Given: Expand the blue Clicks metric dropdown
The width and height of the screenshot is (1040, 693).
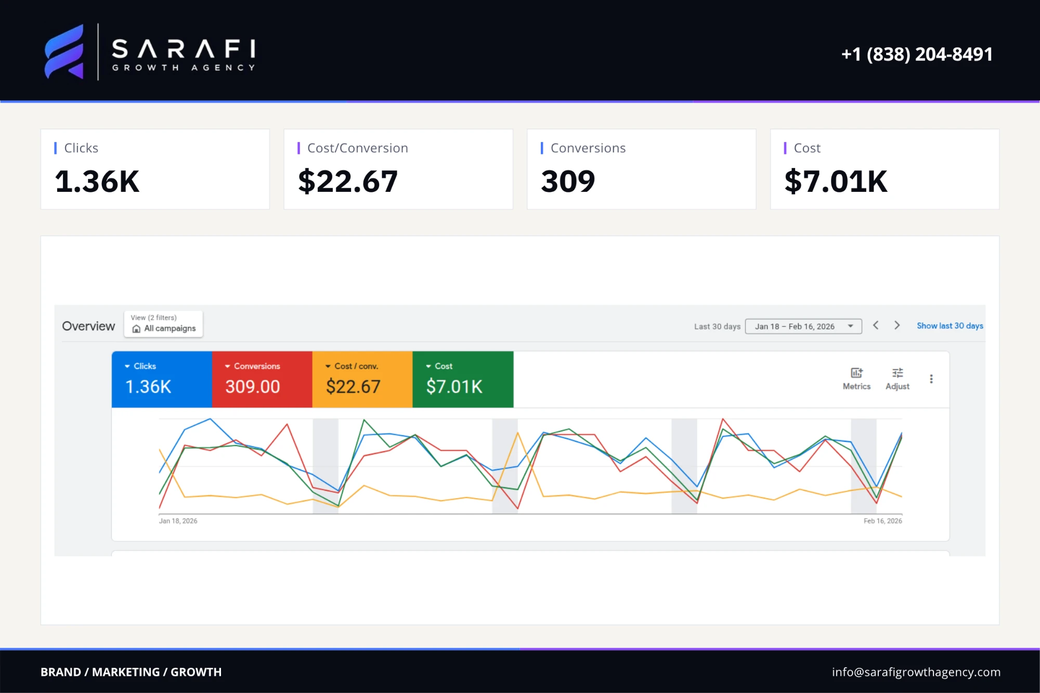Looking at the screenshot, I should tap(127, 367).
